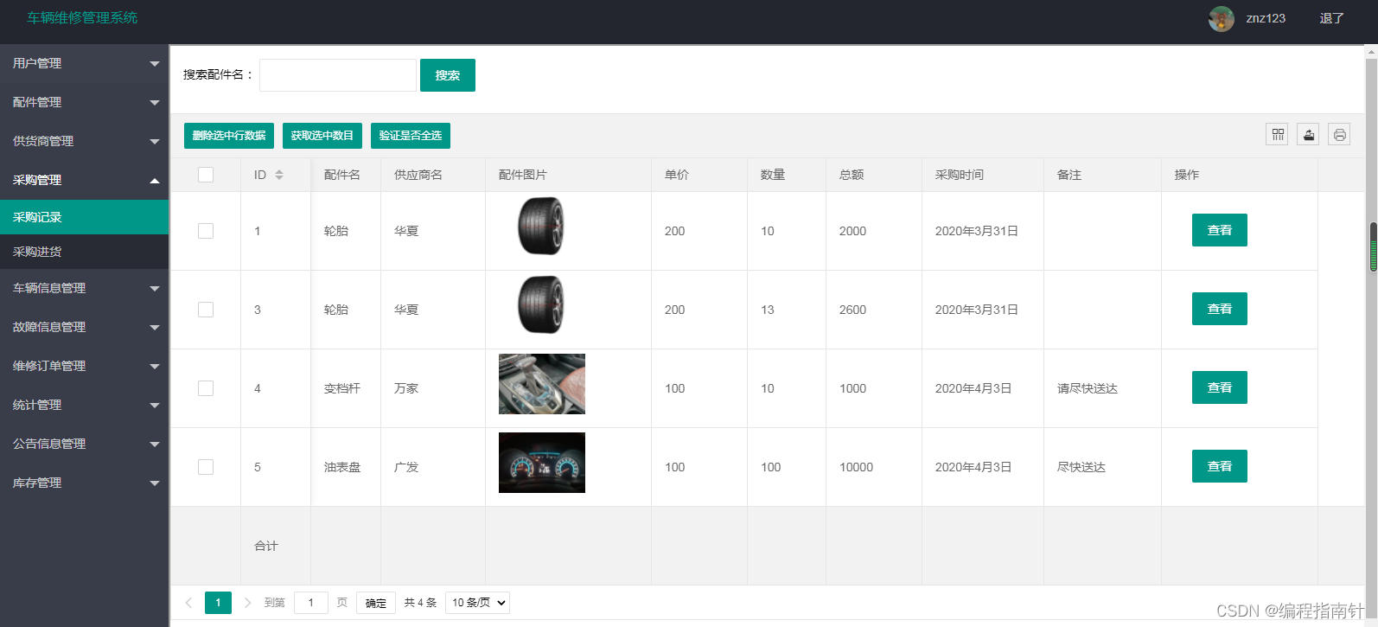Click 获取选中数目 button
Image resolution: width=1378 pixels, height=627 pixels.
click(x=322, y=136)
